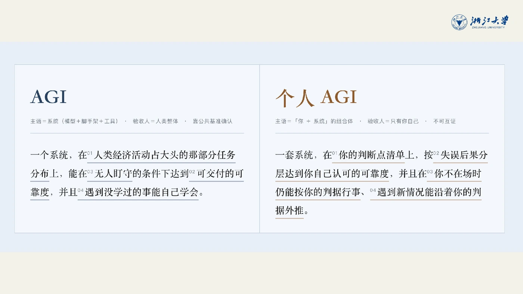Click the 01 marker before 人类经济活动
The image size is (523, 294).
coord(90,153)
